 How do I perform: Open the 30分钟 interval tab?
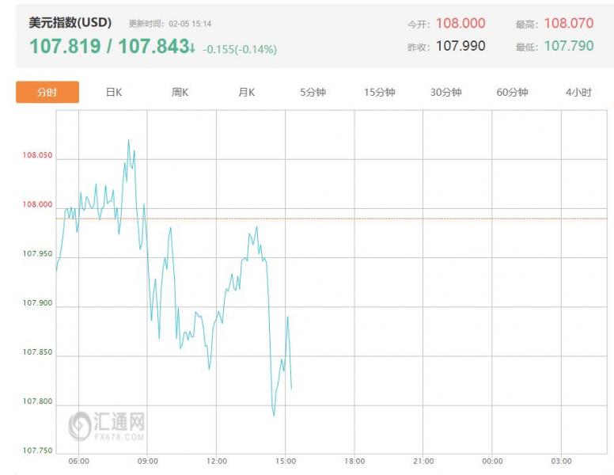(446, 92)
